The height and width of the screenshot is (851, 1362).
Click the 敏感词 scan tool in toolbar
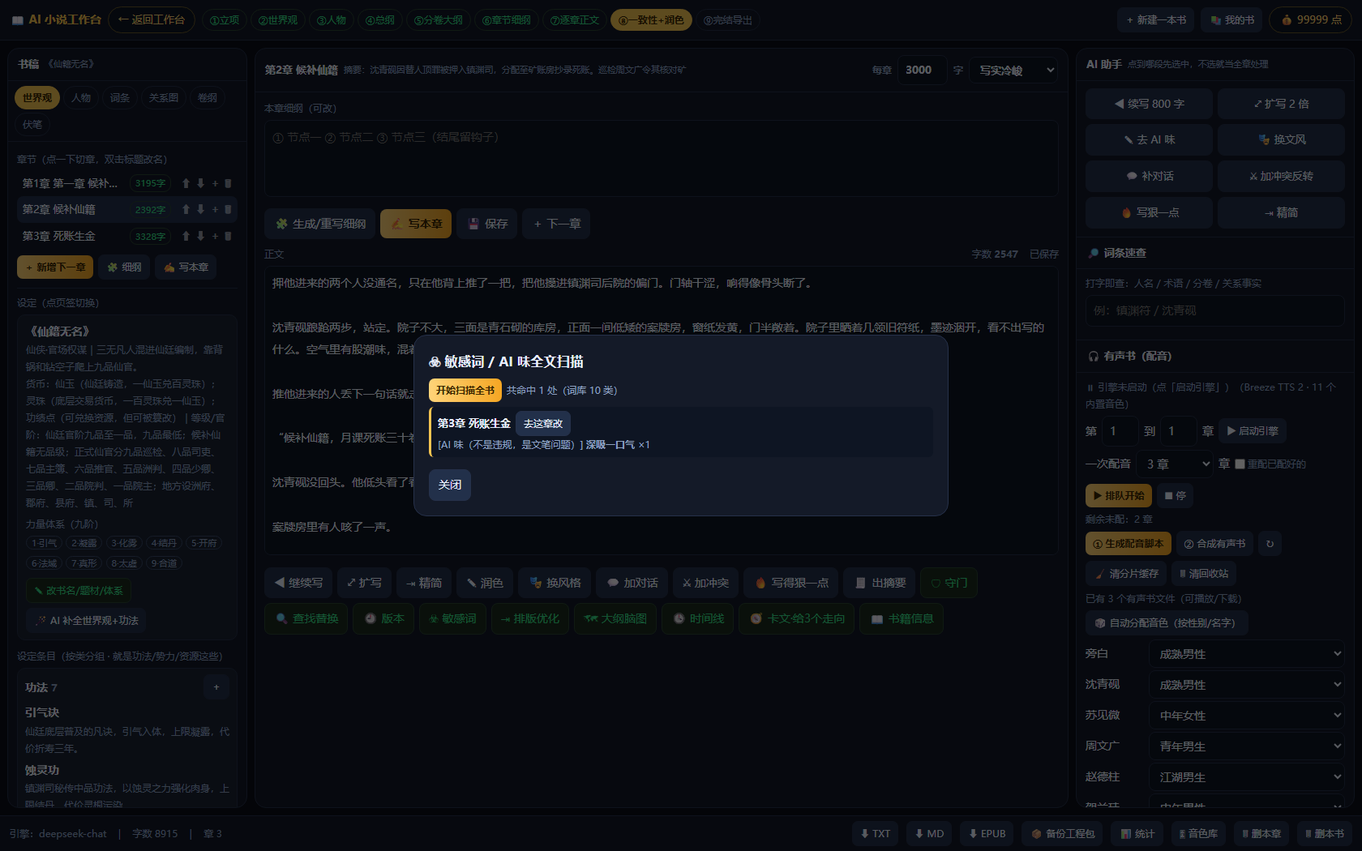pyautogui.click(x=452, y=618)
